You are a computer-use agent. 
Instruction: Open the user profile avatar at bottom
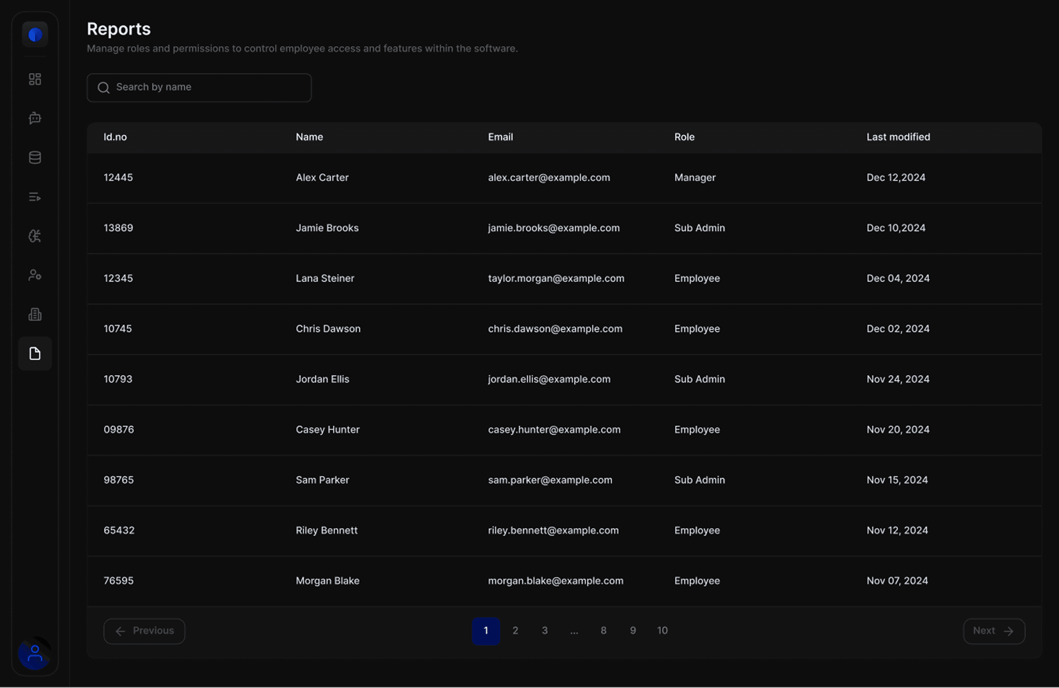[35, 654]
